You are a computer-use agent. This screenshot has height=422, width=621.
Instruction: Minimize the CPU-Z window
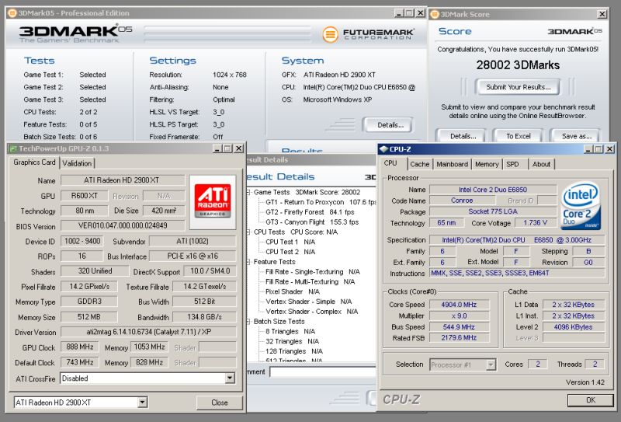[x=588, y=149]
